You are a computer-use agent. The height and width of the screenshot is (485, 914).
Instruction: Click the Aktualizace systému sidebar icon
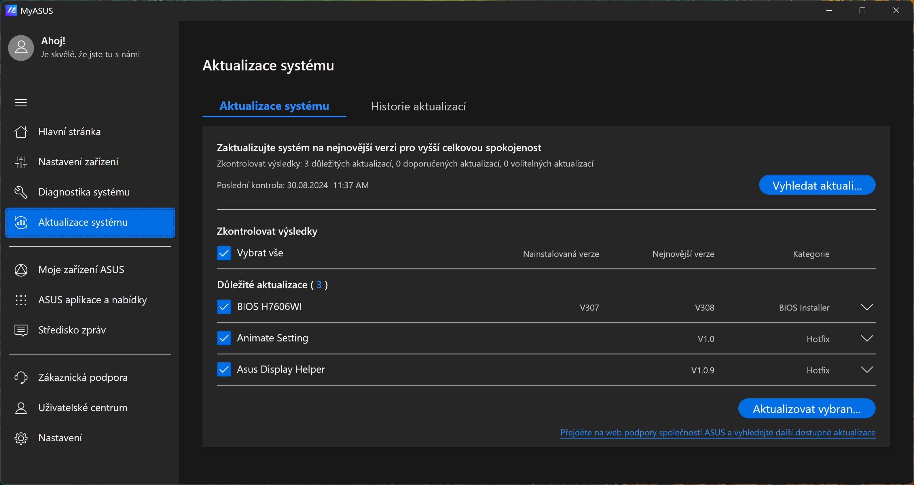21,223
